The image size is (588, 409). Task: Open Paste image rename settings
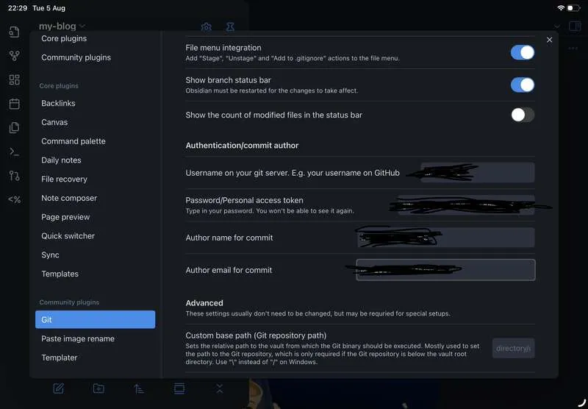78,338
